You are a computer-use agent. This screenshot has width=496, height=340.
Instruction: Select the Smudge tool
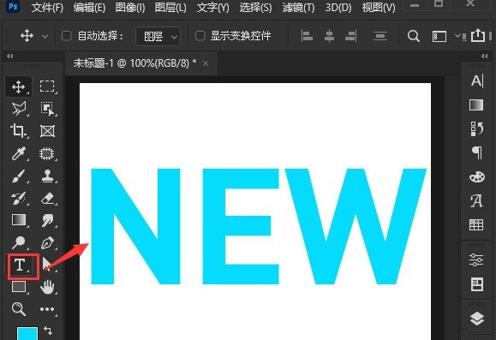(x=47, y=220)
